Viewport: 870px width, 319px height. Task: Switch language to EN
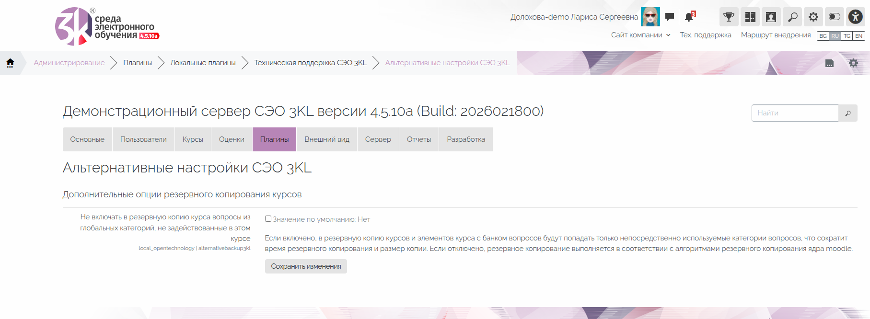[859, 36]
